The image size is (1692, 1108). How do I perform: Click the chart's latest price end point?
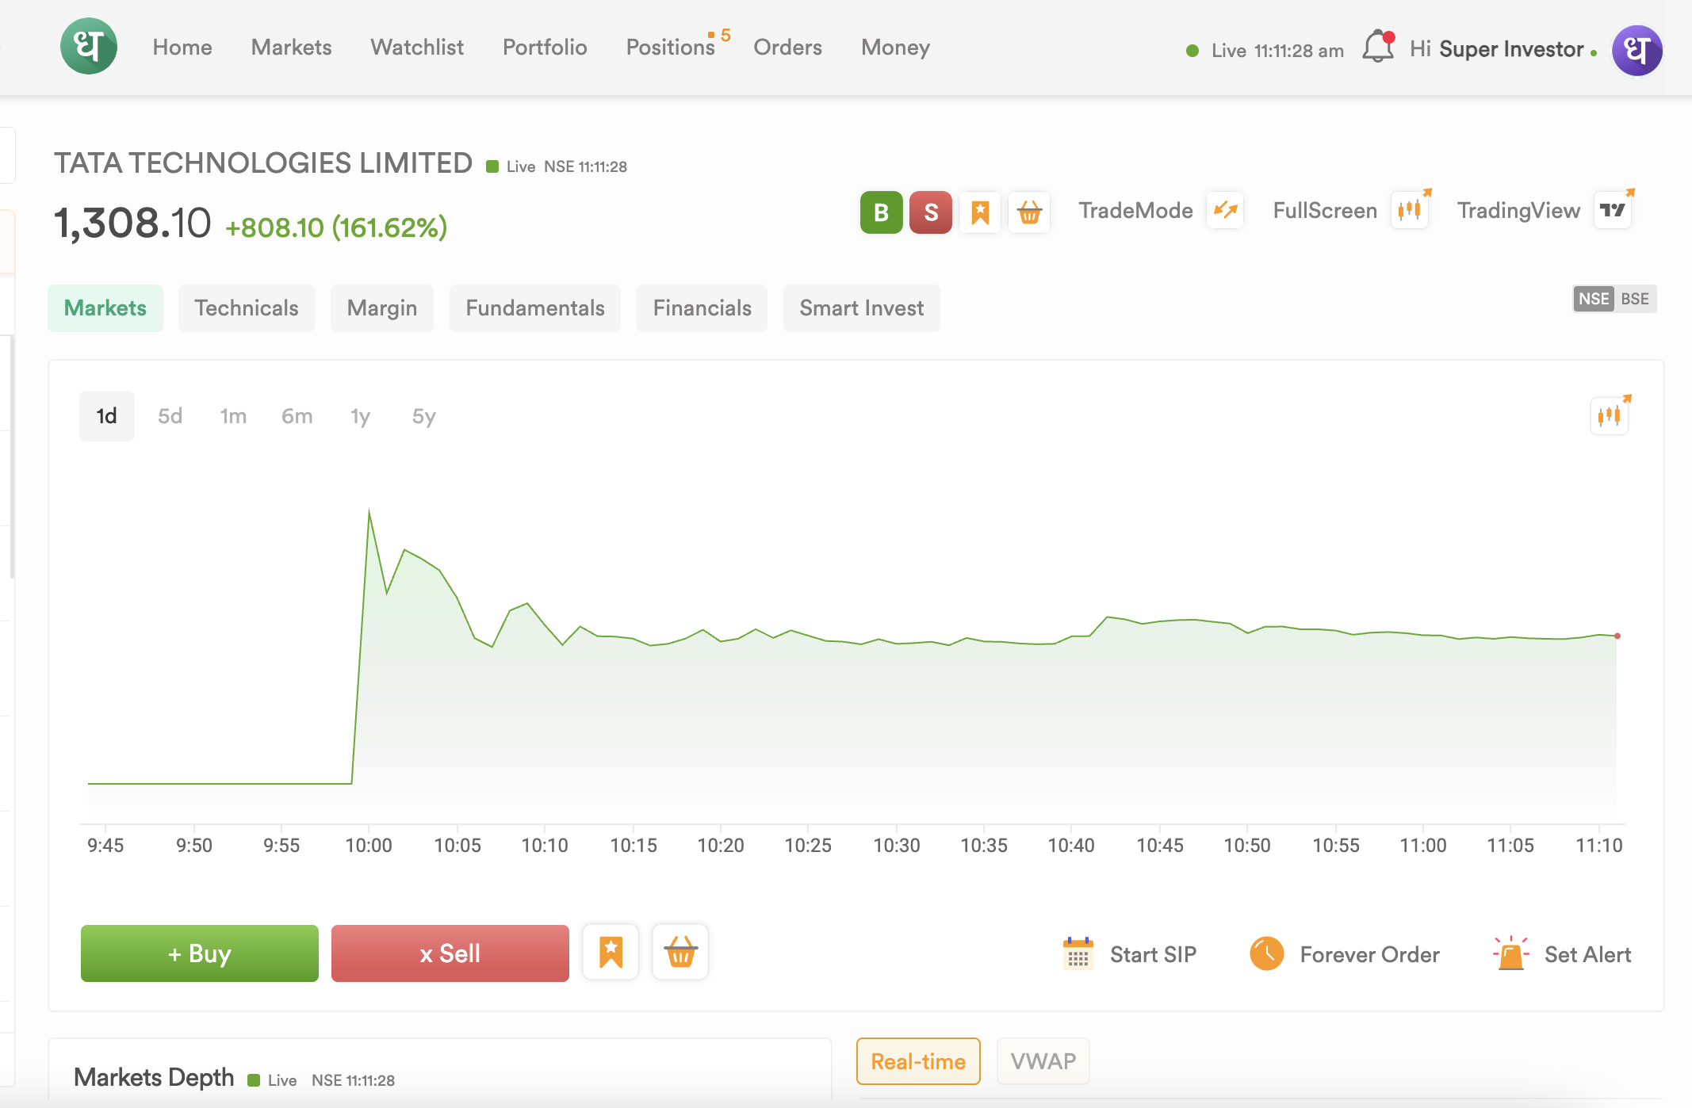click(1617, 636)
